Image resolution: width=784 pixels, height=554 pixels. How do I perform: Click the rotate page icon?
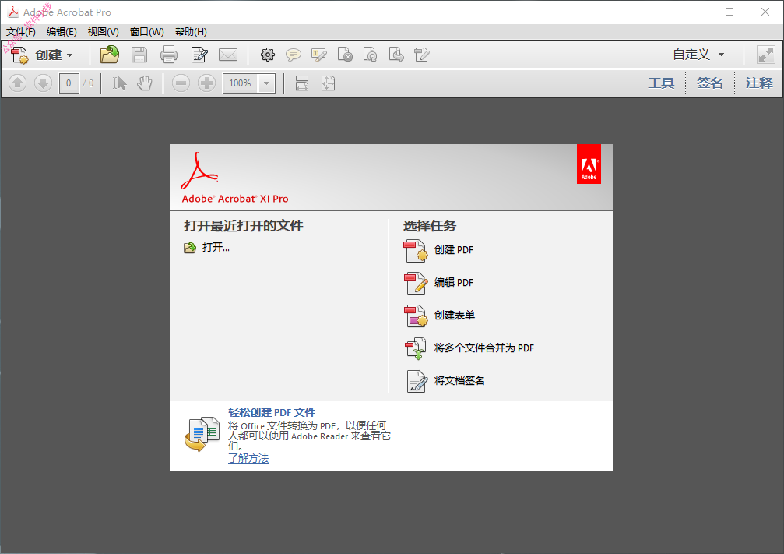[370, 55]
